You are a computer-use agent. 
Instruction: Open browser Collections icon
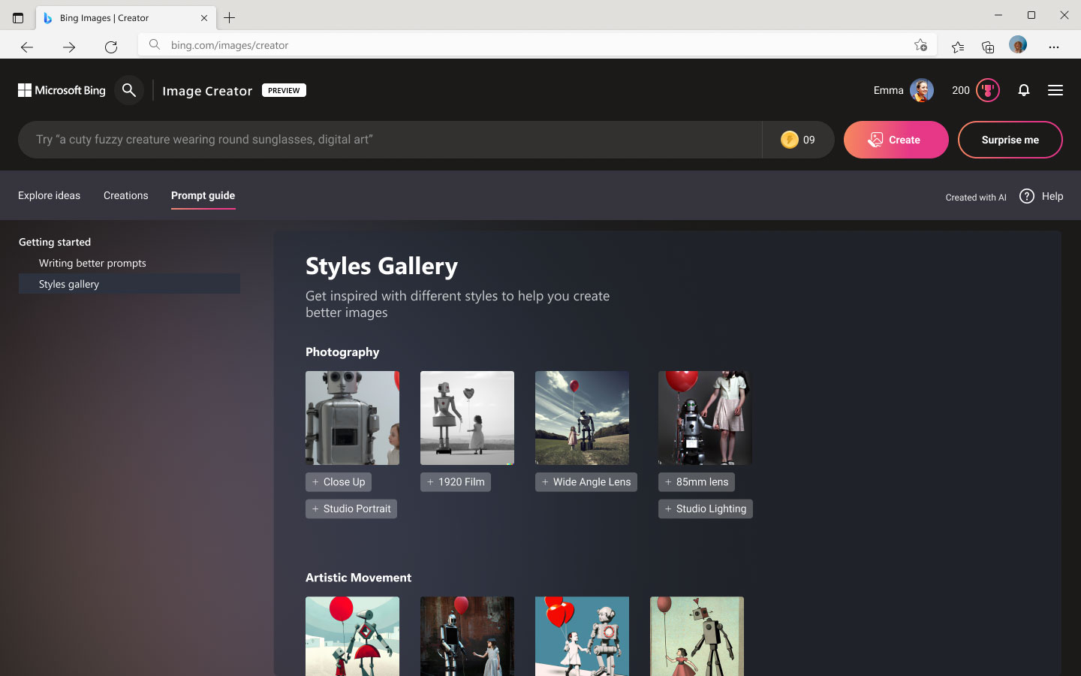(x=988, y=47)
